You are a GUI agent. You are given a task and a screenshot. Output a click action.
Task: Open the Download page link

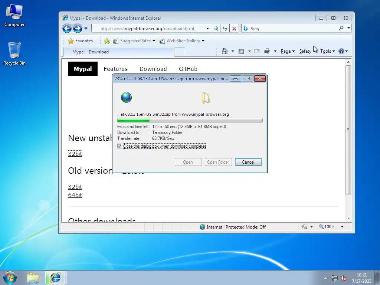tap(153, 69)
